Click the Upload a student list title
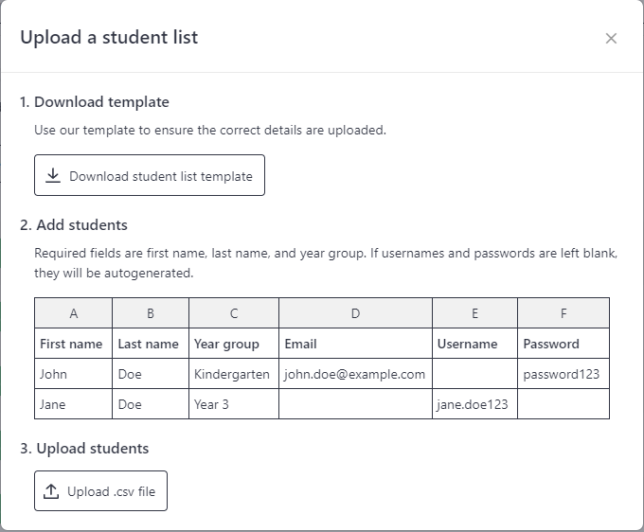Image resolution: width=644 pixels, height=532 pixels. click(109, 37)
